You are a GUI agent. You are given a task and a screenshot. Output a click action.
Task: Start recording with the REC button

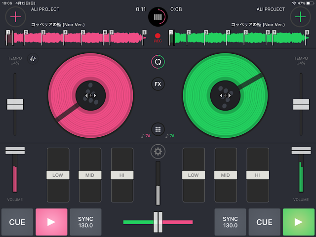tap(158, 38)
